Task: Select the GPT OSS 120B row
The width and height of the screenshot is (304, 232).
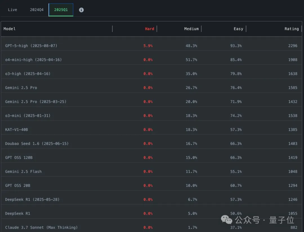Action: (x=19, y=158)
